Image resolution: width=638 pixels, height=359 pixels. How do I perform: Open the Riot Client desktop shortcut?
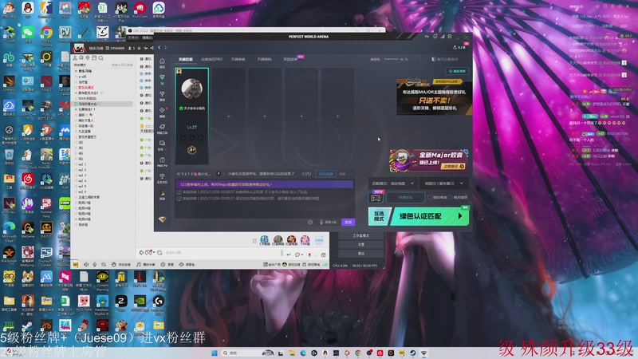[140, 10]
